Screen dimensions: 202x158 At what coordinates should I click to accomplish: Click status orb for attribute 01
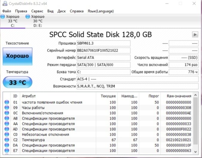point(7,102)
